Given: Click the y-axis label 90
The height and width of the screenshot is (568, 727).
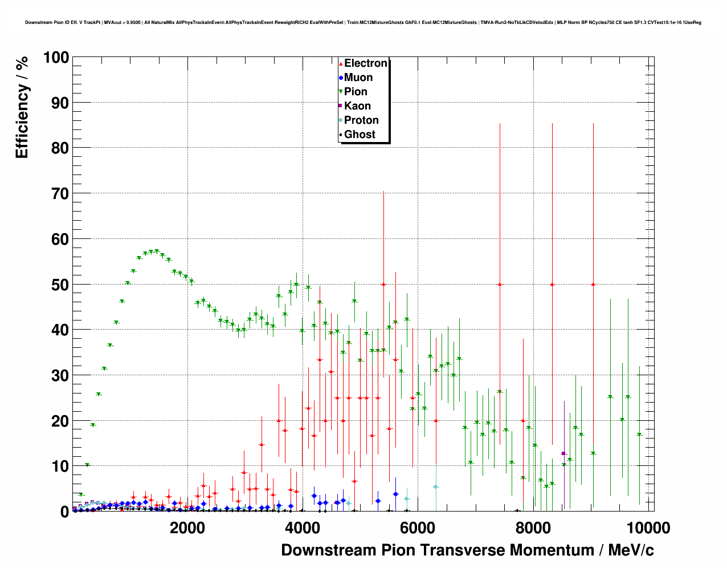Looking at the screenshot, I should (x=60, y=103).
